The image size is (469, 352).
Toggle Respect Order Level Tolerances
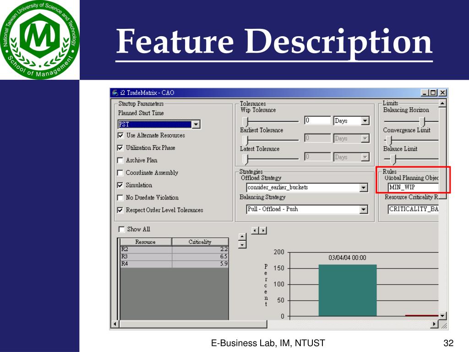tap(120, 210)
